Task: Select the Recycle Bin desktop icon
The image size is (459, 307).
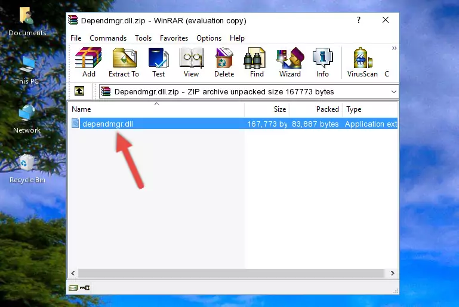Action: pos(27,169)
